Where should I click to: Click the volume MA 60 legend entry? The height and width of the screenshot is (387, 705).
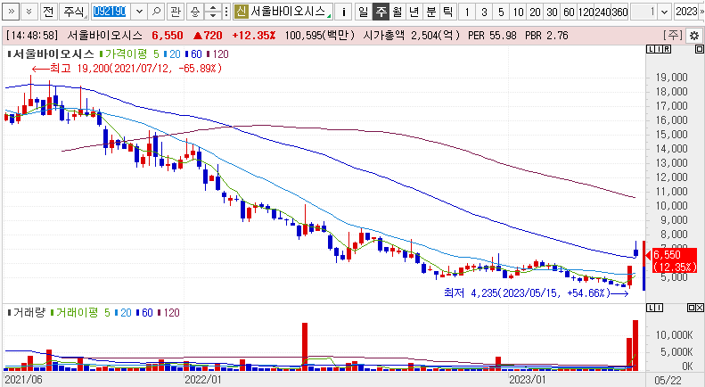[145, 312]
